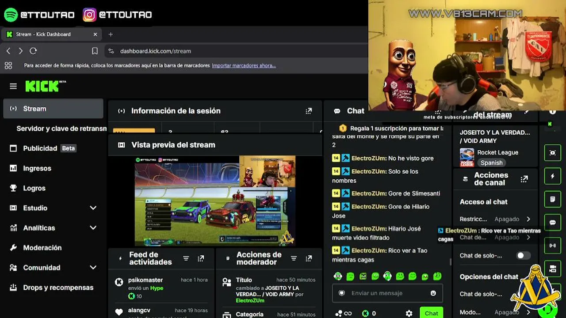Select Stream in the sidebar

point(53,109)
